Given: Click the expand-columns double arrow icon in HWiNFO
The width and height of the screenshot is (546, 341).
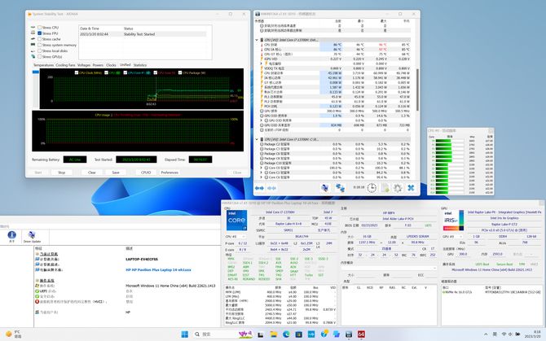Looking at the screenshot, I should point(259,188).
